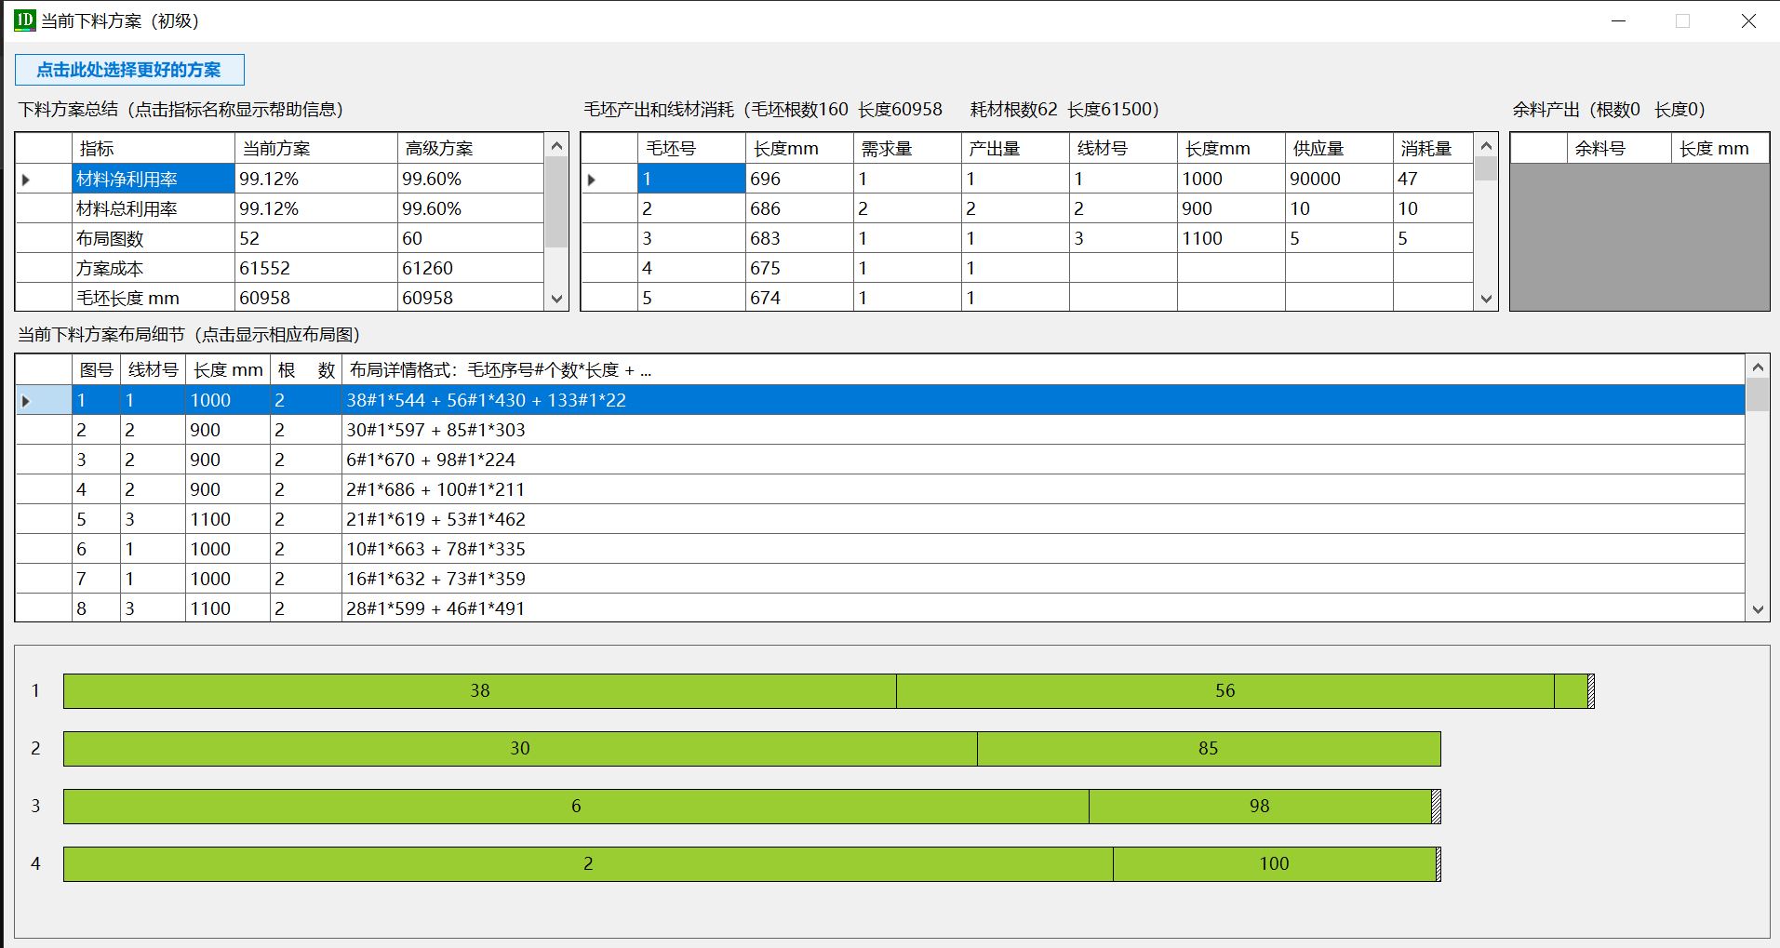The height and width of the screenshot is (948, 1780).
Task: Click the 长度 mm header in leftover table
Action: click(1720, 148)
